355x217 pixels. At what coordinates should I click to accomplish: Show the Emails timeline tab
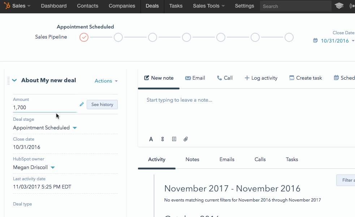pyautogui.click(x=227, y=160)
